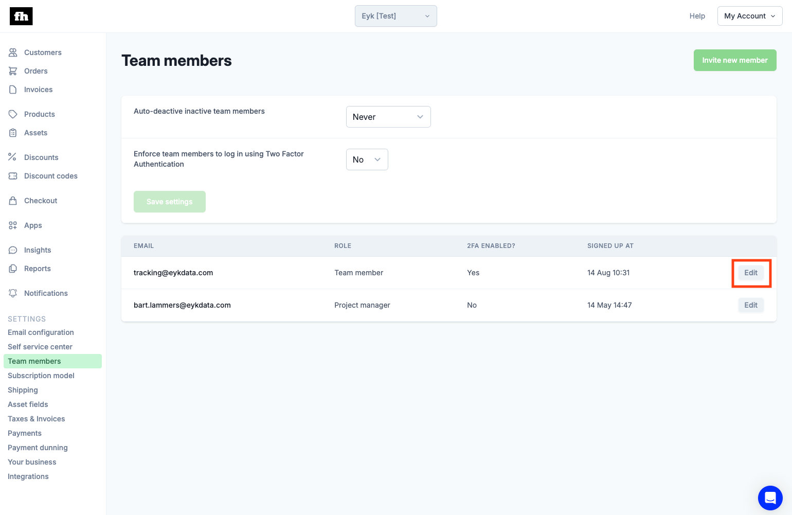Open Asset fields settings

point(28,404)
